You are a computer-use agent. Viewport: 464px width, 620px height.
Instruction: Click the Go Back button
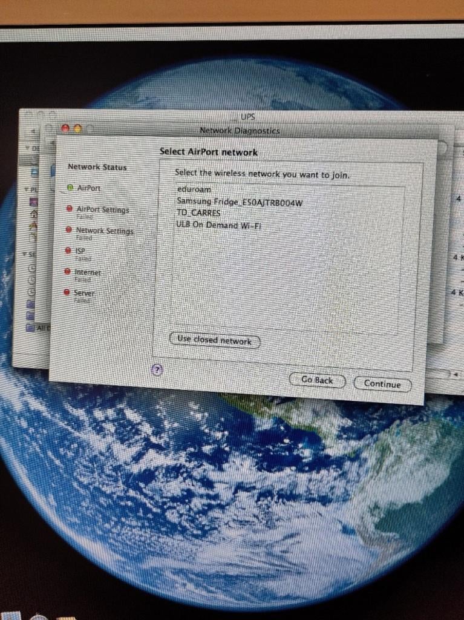pos(317,380)
